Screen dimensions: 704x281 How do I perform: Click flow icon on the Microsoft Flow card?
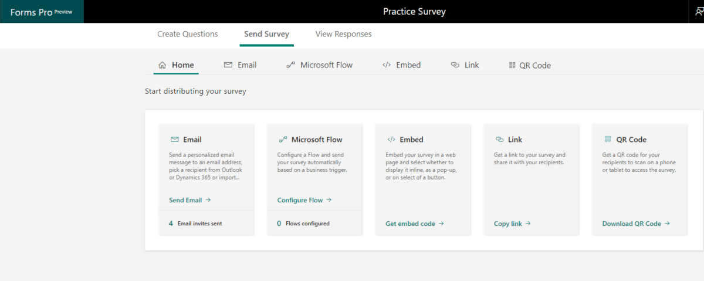coord(282,140)
